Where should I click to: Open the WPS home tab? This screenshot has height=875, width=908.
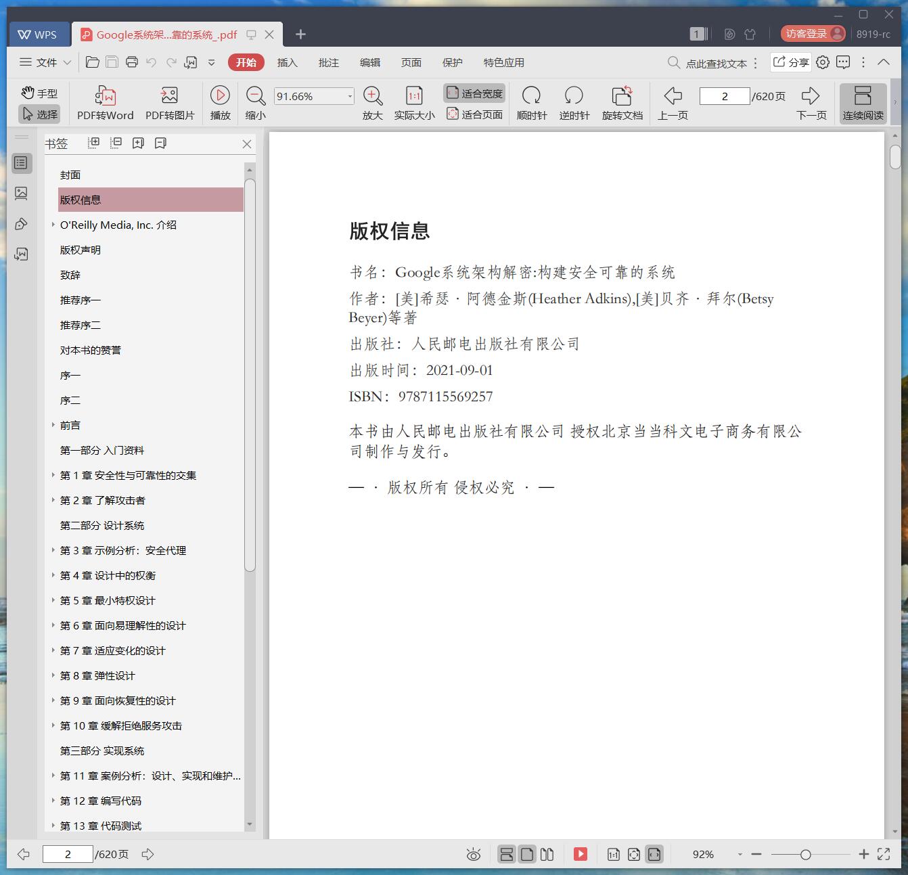coord(39,34)
